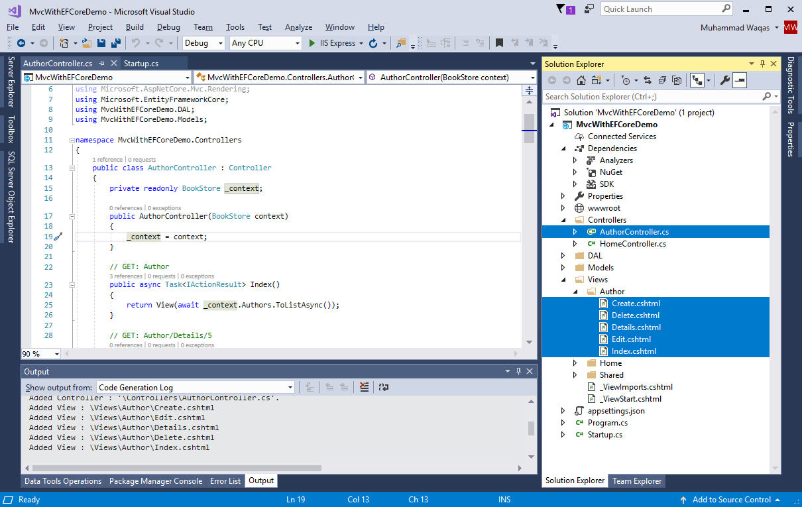Screen dimensions: 802x507
Task: Open the Properties wrench icon in Solution Explorer
Action: [724, 80]
